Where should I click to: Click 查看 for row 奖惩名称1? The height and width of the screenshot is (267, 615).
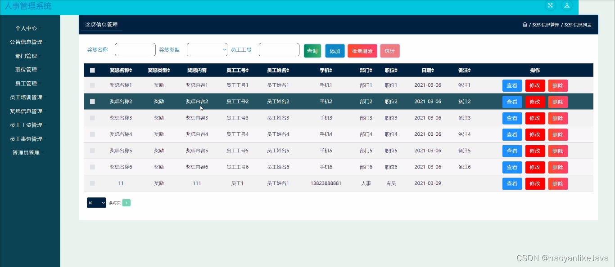[x=512, y=85]
